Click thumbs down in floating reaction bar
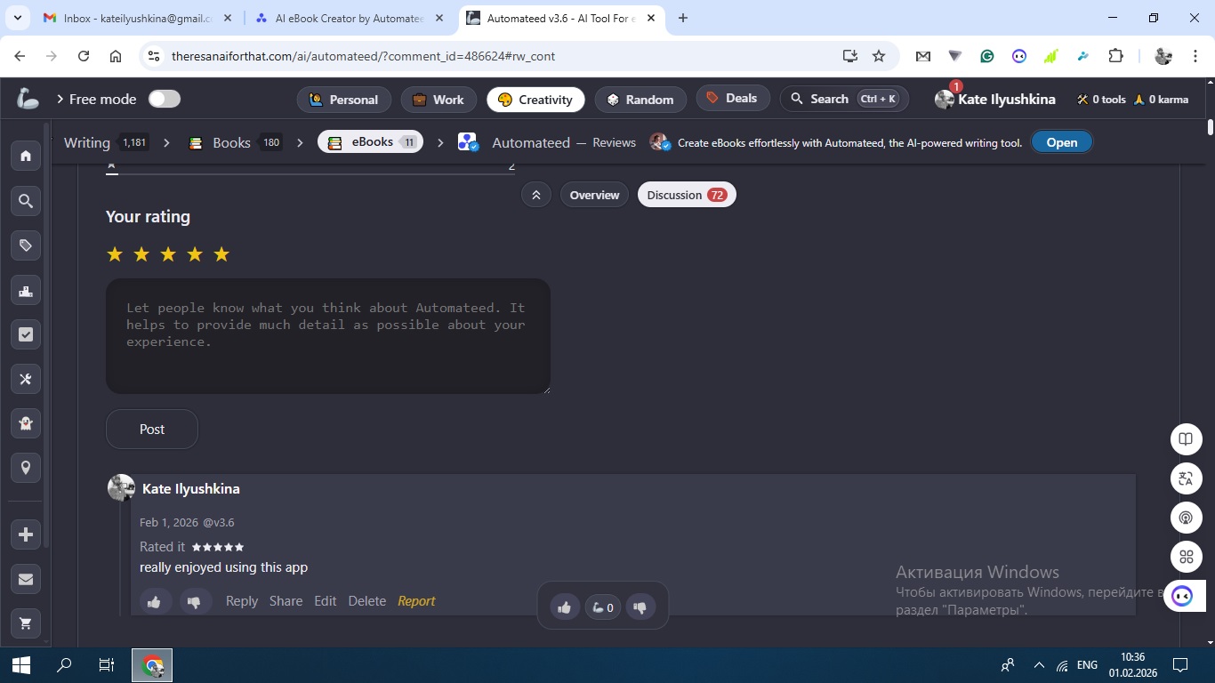1215x683 pixels. pyautogui.click(x=640, y=607)
